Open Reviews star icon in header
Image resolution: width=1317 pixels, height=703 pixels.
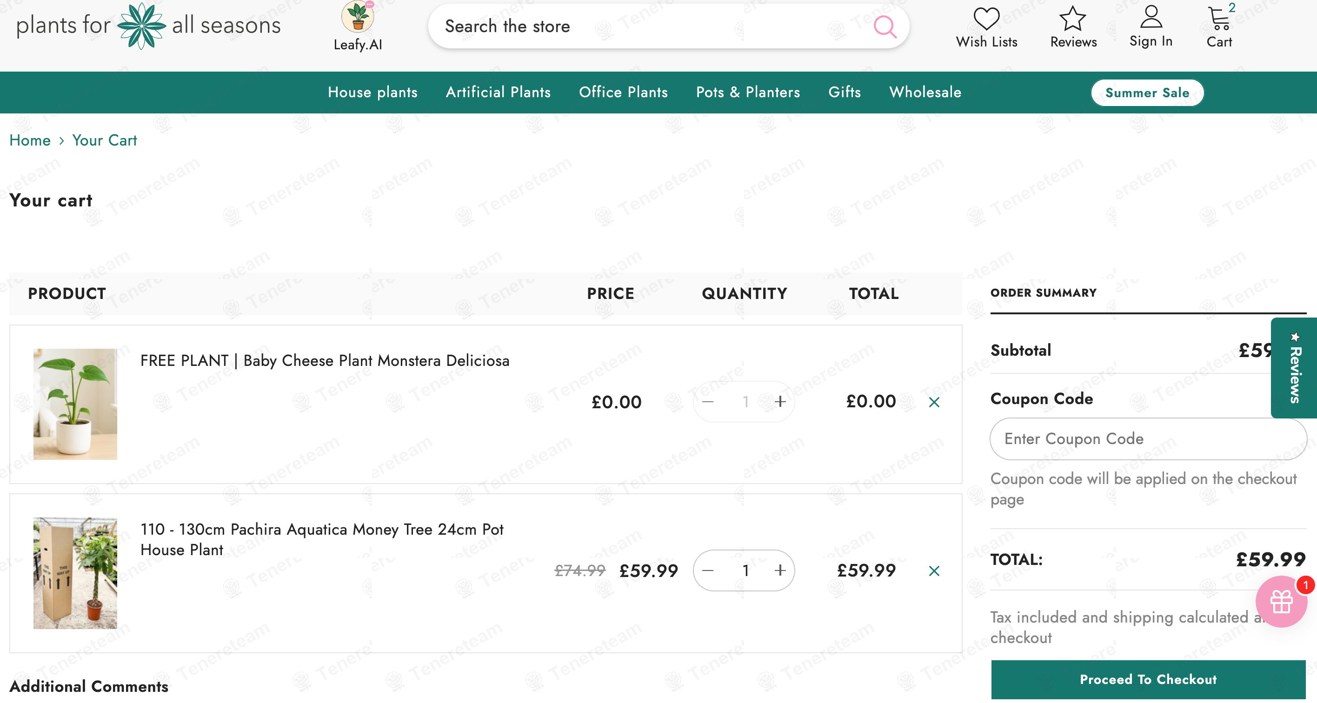coord(1072,19)
